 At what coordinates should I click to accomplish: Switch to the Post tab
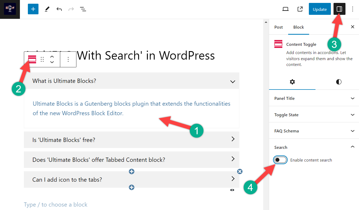(x=279, y=27)
